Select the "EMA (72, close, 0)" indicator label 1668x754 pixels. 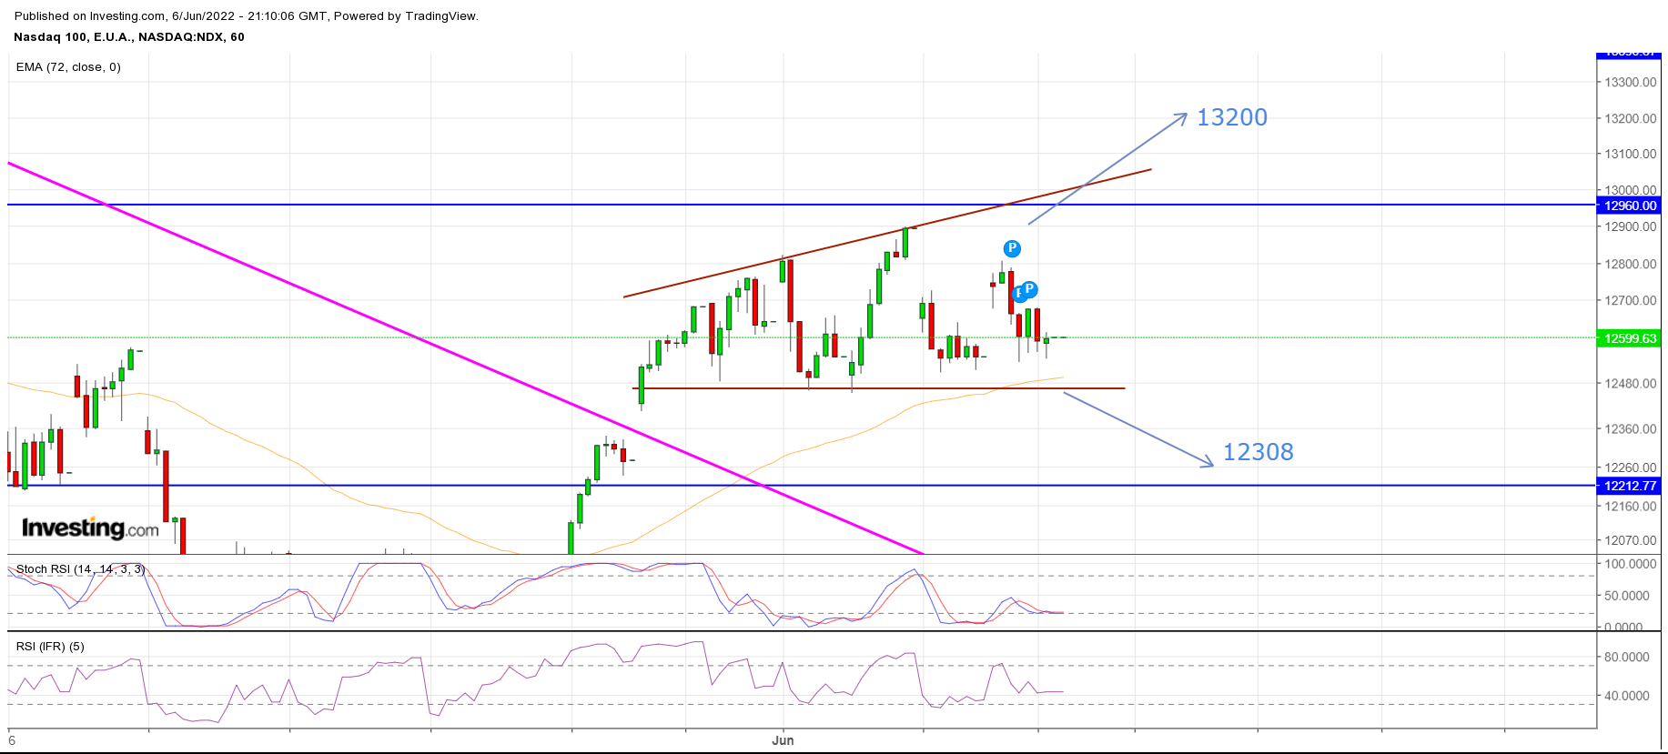click(68, 67)
